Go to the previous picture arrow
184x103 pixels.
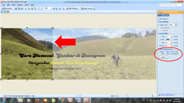pyautogui.click(x=77, y=96)
